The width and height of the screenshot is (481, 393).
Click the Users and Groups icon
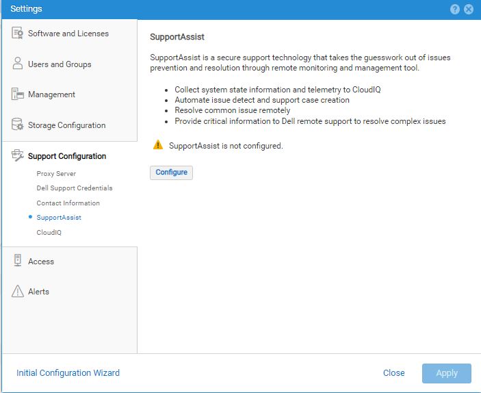tap(18, 64)
